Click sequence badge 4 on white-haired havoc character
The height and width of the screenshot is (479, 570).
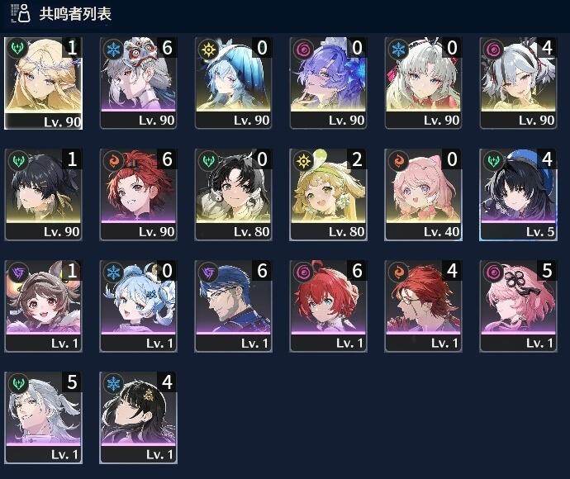546,47
